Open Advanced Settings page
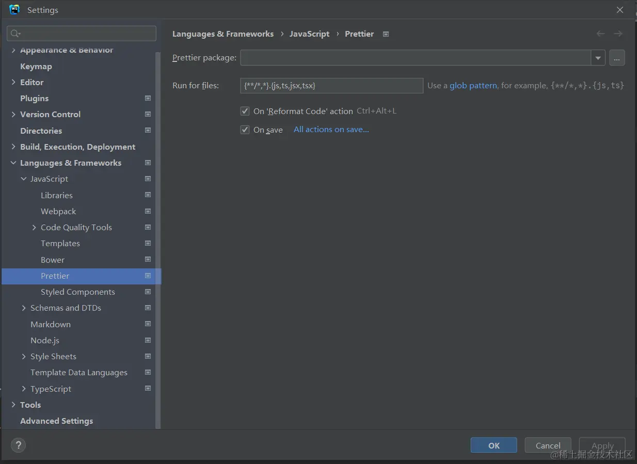Viewport: 637px width, 464px height. 57,421
